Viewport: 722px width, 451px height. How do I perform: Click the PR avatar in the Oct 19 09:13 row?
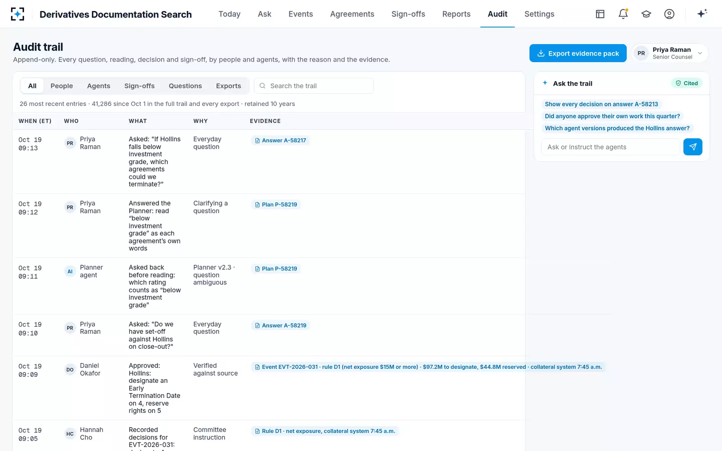pos(70,143)
